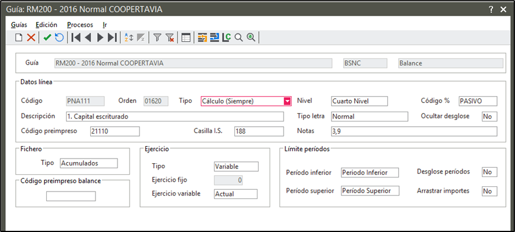Click the green checkmark accept icon

[47, 38]
